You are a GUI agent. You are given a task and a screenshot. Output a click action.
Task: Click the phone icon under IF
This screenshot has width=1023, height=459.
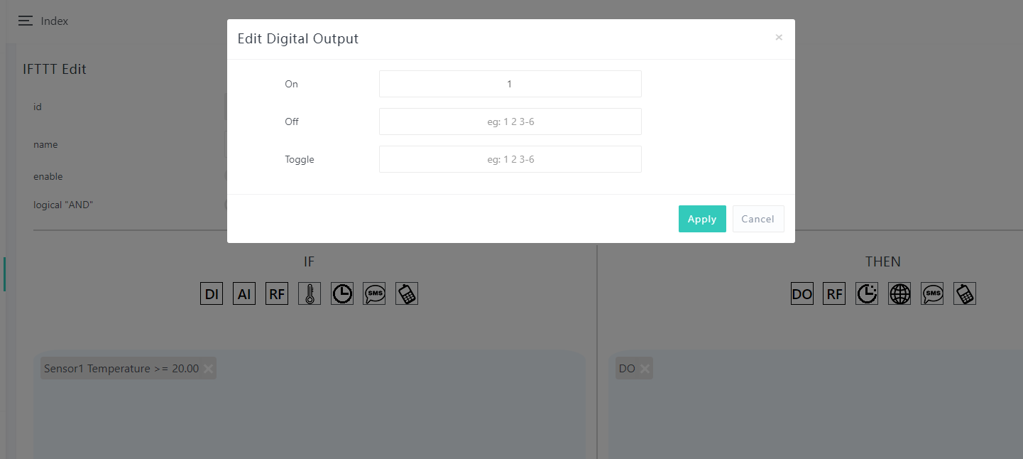(x=407, y=293)
